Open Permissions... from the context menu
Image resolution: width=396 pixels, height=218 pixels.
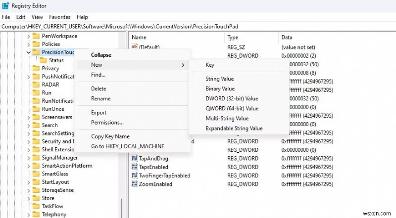pyautogui.click(x=133, y=123)
